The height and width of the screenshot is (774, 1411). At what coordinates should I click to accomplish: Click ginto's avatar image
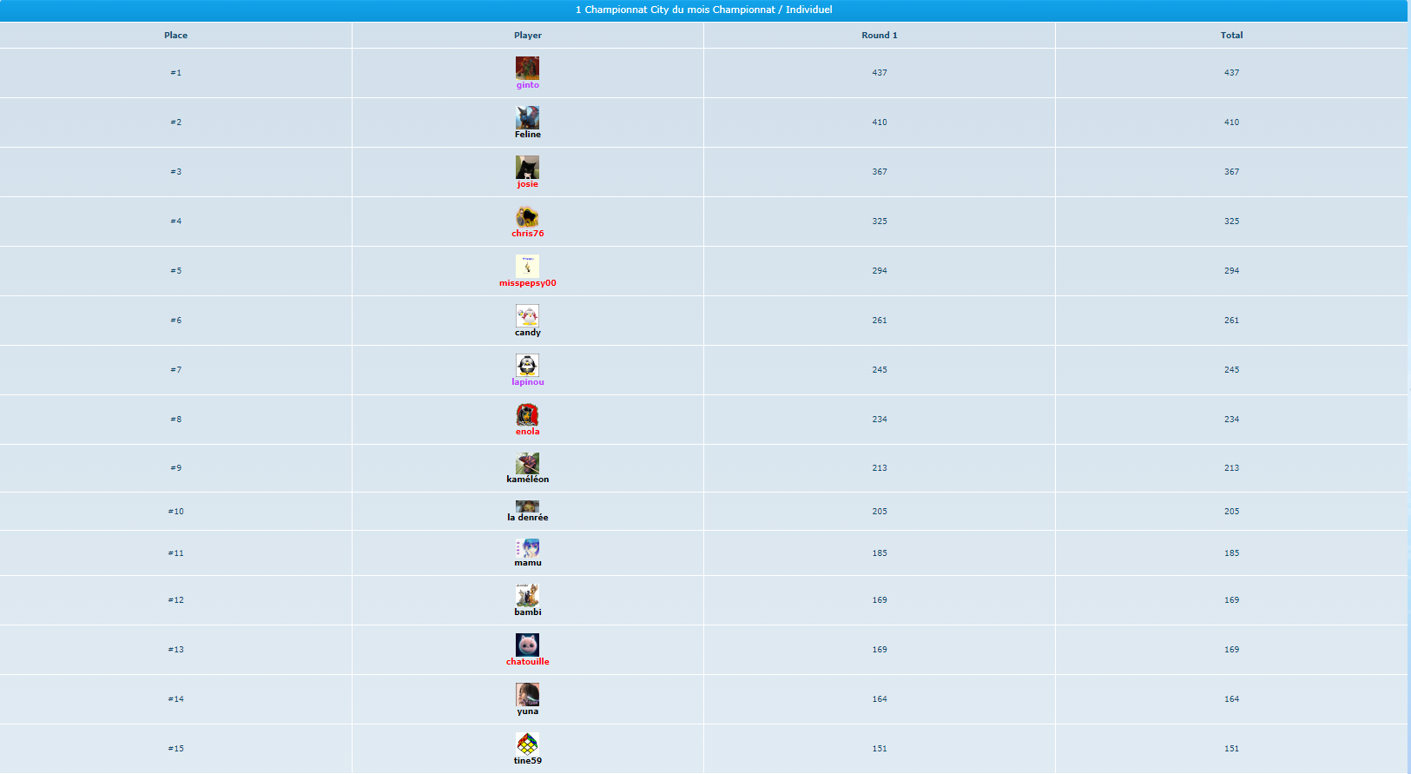pyautogui.click(x=527, y=68)
